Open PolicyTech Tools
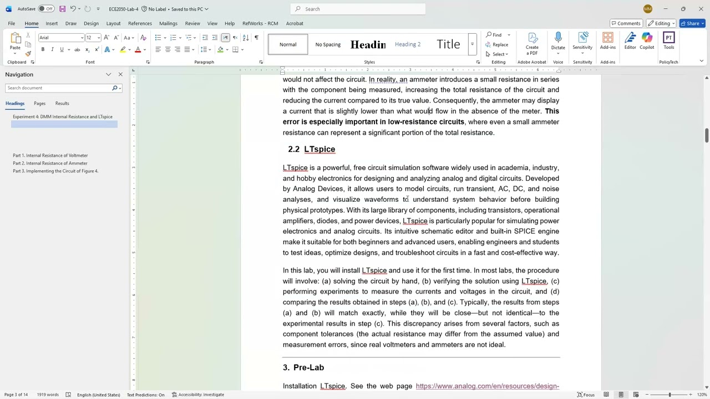 (x=668, y=42)
